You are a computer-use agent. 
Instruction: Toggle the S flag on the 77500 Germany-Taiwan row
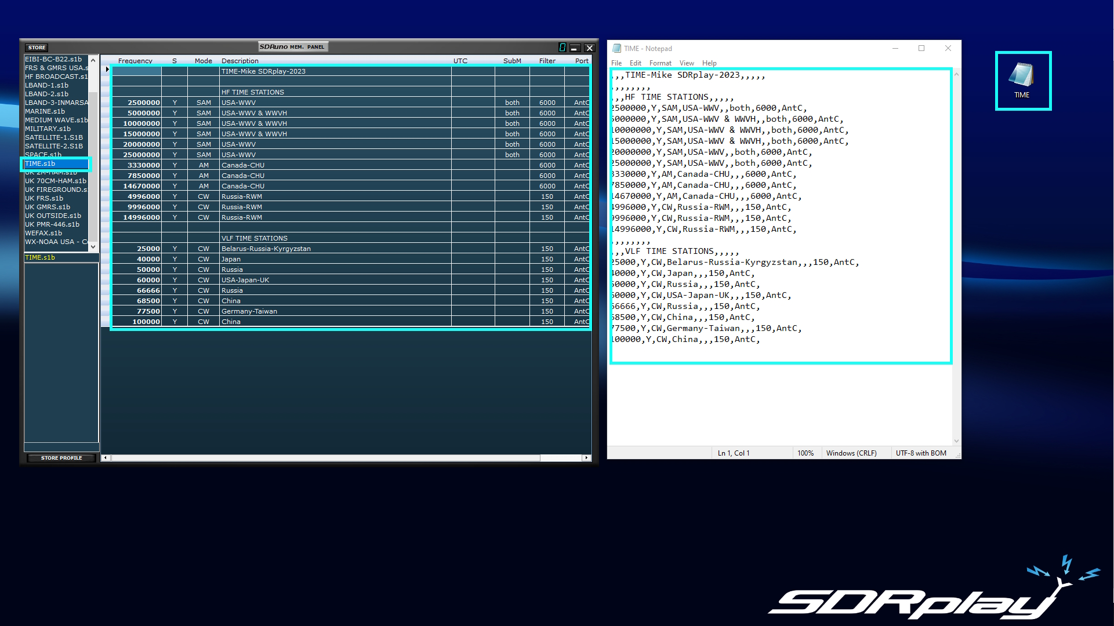[x=175, y=311]
